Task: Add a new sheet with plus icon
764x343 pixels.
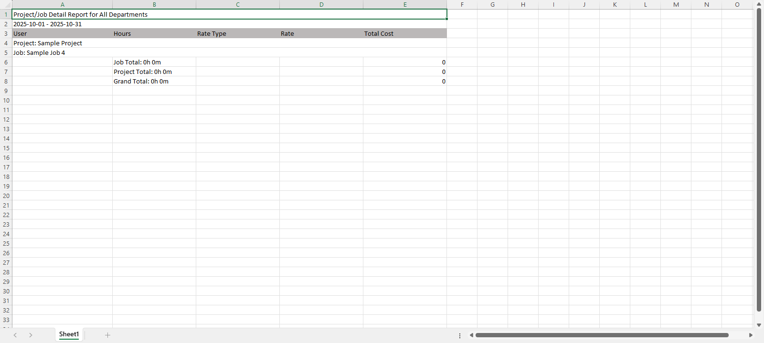Action: point(107,335)
